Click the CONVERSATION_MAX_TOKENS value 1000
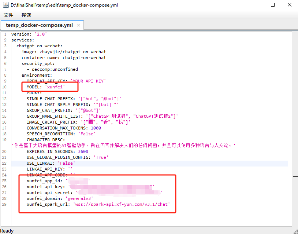 click(x=96, y=128)
